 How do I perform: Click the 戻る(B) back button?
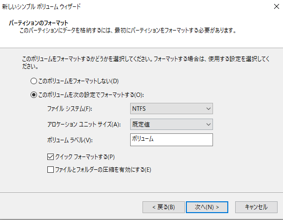(x=164, y=207)
